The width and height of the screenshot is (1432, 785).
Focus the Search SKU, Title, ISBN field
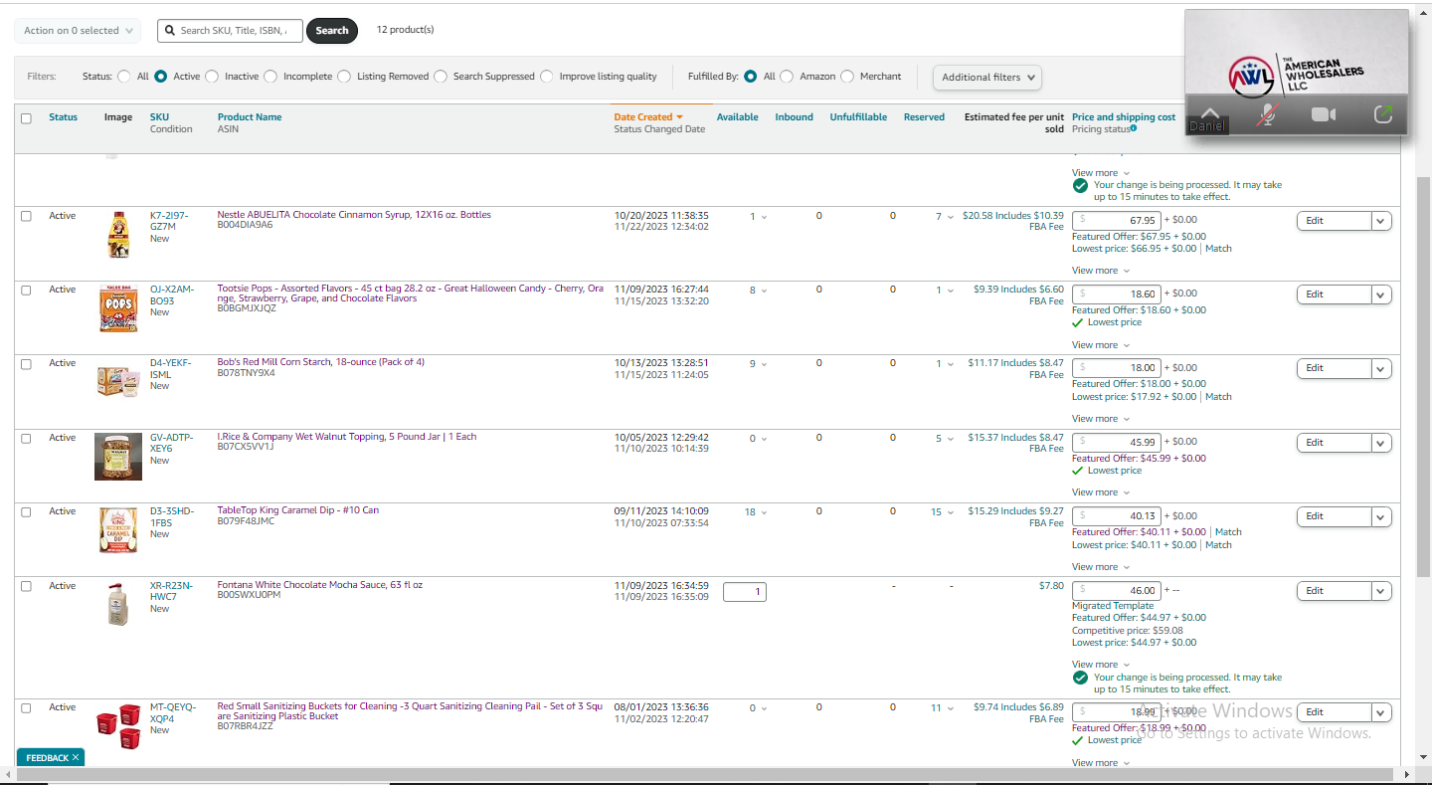pos(230,31)
